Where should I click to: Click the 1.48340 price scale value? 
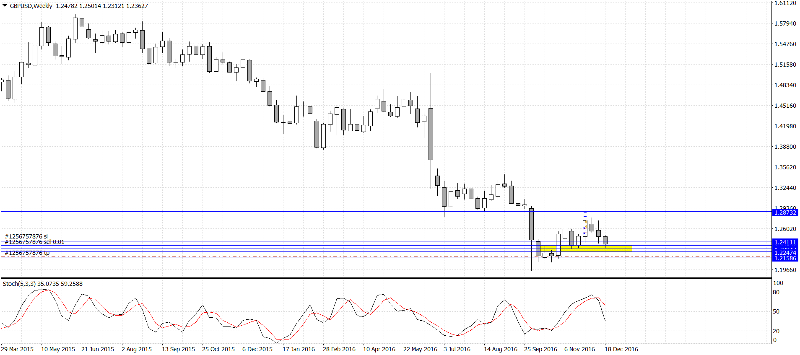coord(785,85)
